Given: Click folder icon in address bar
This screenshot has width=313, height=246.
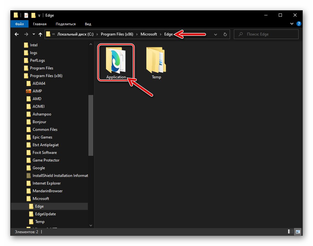Looking at the screenshot, I should tap(48, 34).
